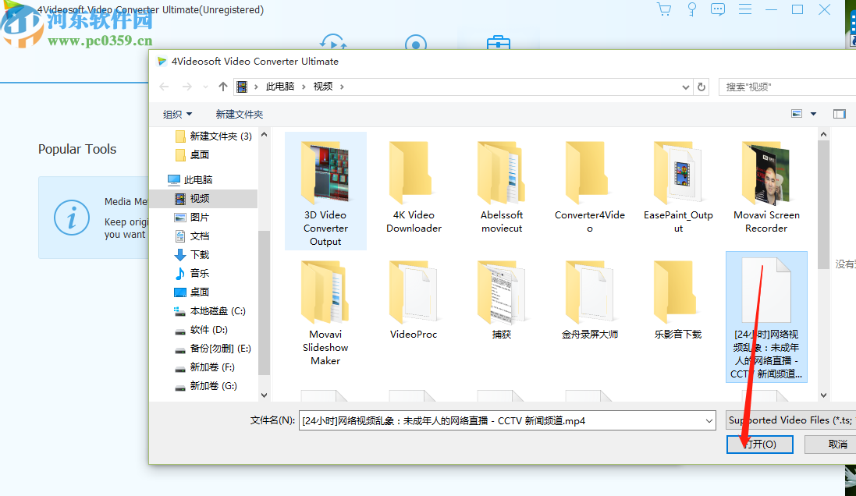Expand the address bar dropdown arrow
This screenshot has height=496, width=856.
(x=685, y=87)
